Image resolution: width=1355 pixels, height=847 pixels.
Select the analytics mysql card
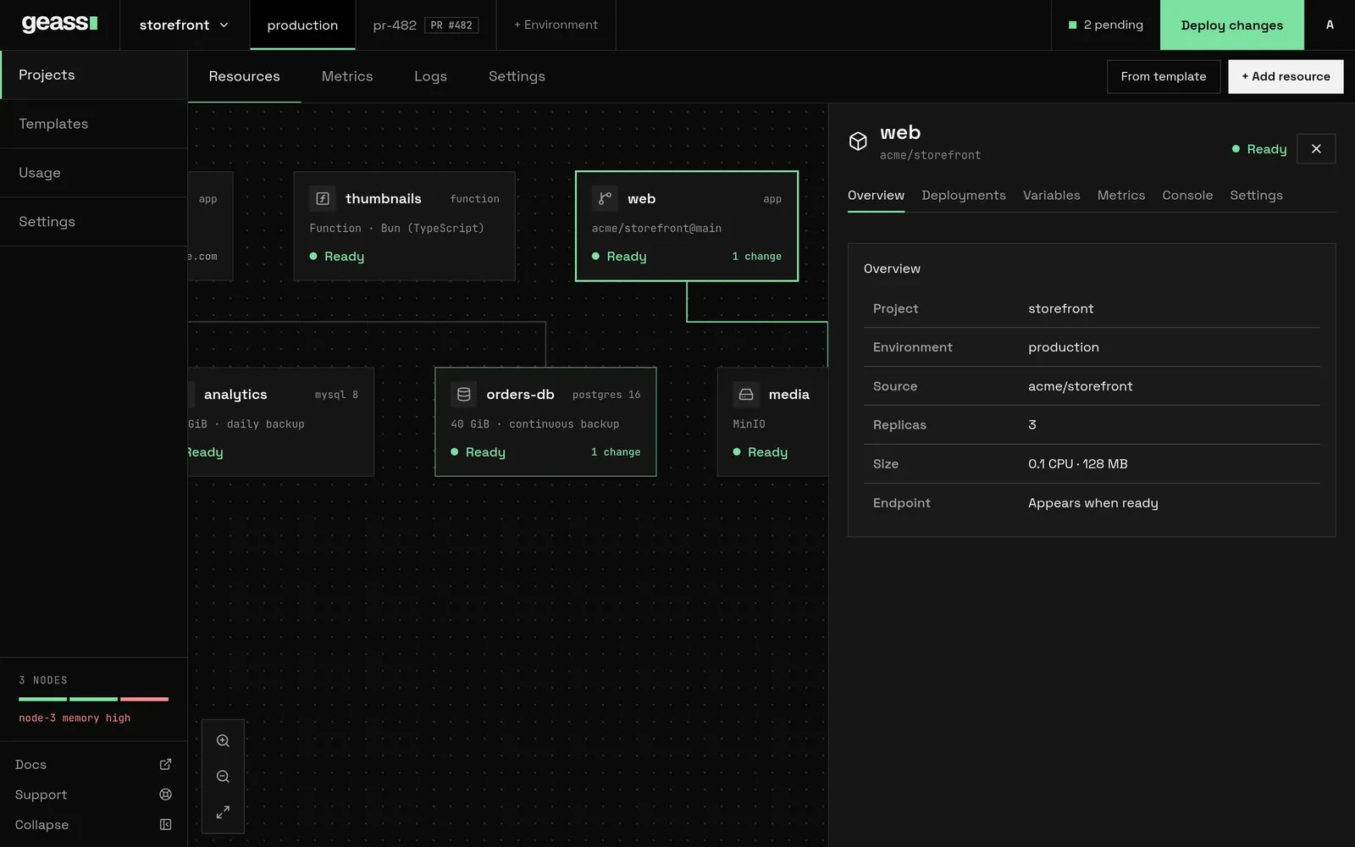pos(280,422)
